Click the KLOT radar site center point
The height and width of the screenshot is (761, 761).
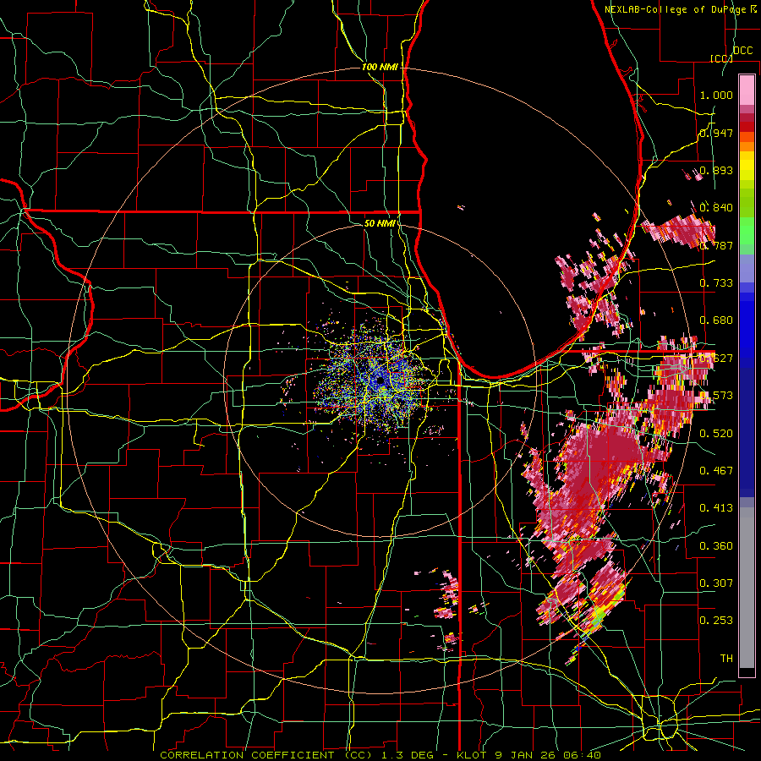point(380,381)
